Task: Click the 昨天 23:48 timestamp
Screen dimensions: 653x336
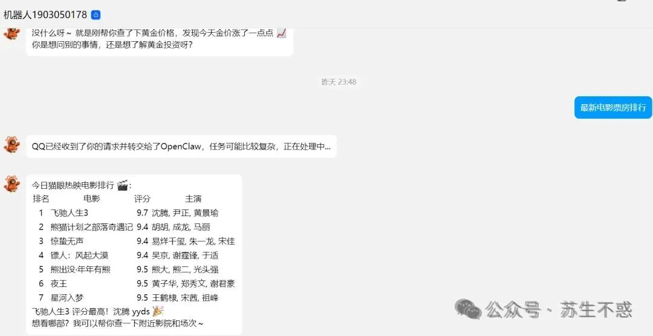Action: [x=339, y=82]
